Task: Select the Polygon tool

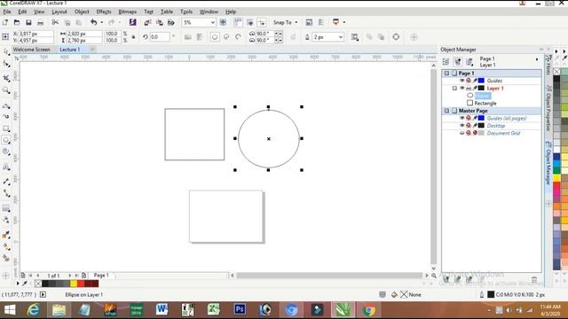Action: click(x=6, y=152)
